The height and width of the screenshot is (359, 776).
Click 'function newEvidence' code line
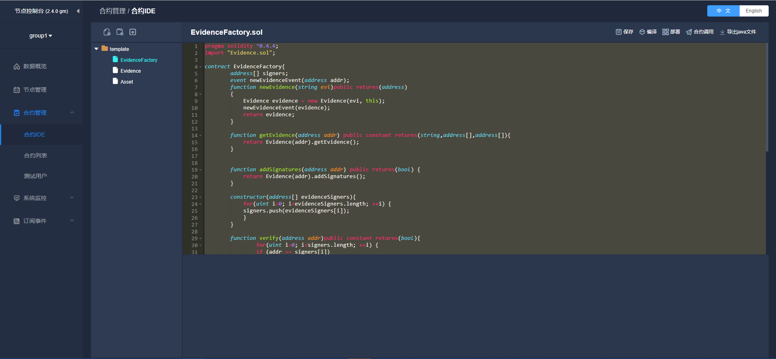[318, 87]
